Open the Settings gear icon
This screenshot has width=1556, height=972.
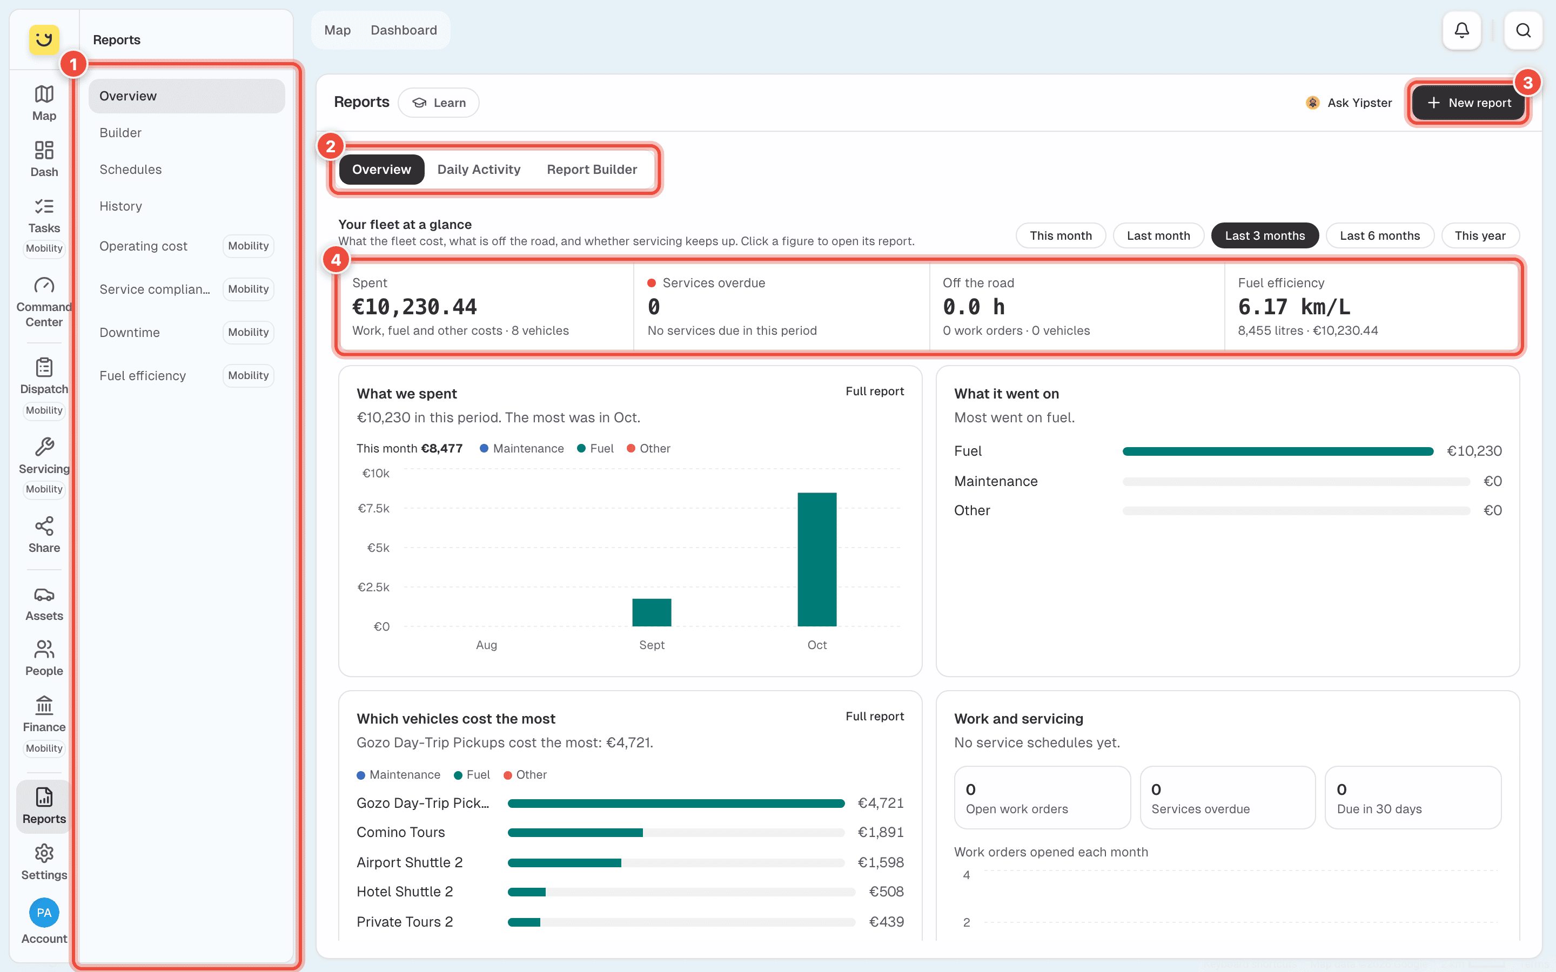(44, 853)
